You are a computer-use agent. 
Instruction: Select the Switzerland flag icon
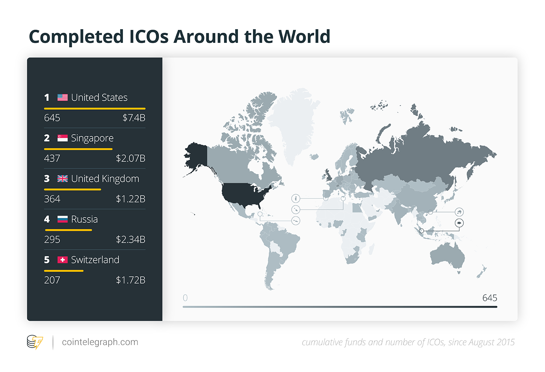point(62,259)
